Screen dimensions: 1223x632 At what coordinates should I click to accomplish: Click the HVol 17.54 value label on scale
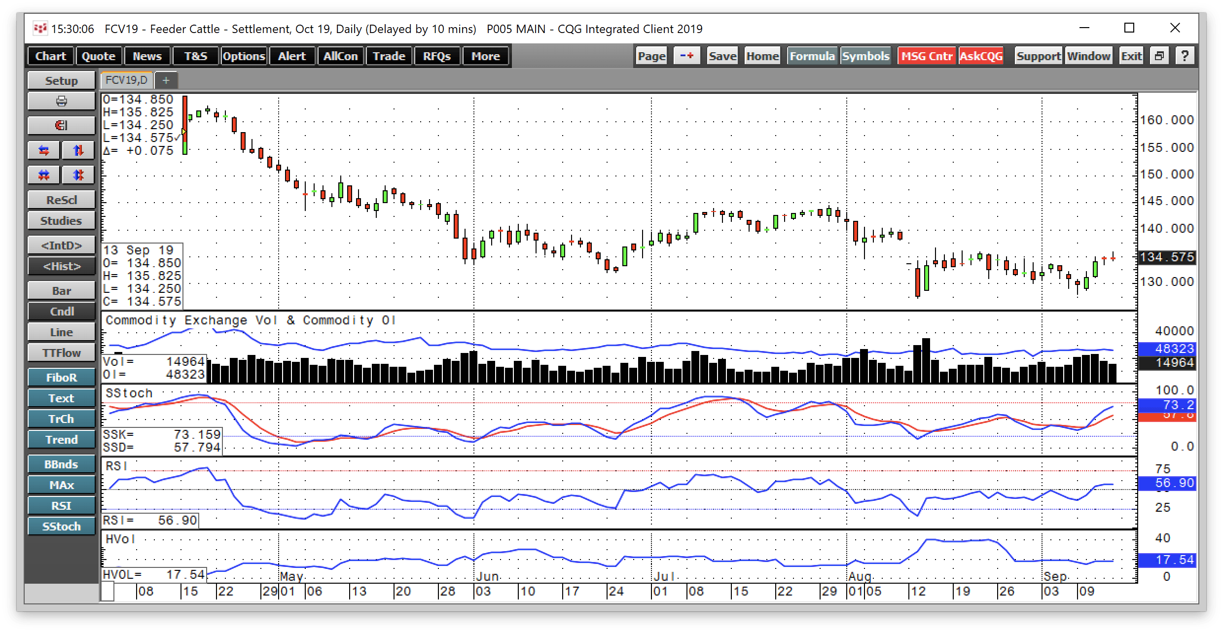[x=1167, y=560]
